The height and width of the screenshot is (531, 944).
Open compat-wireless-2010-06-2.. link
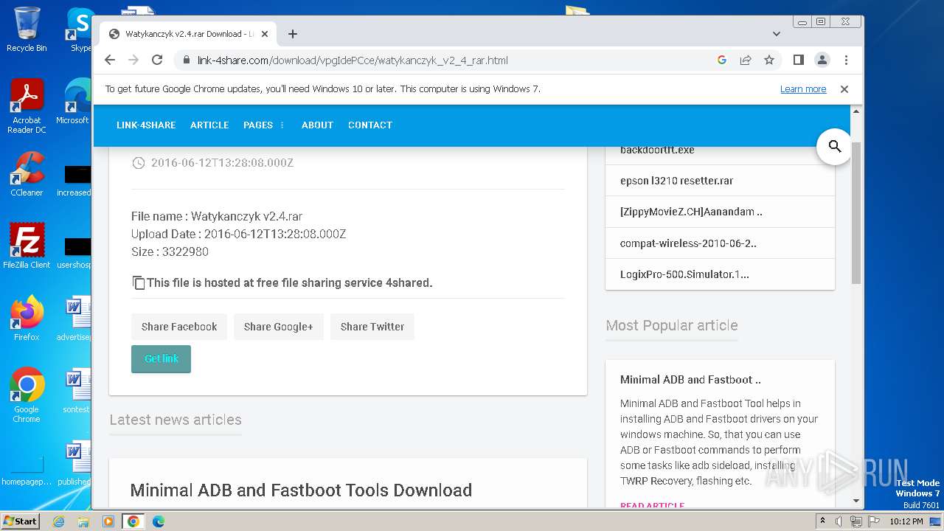pos(688,243)
